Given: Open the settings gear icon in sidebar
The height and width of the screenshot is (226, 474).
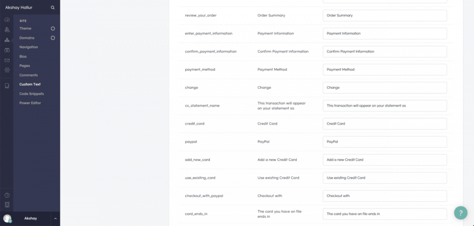Looking at the screenshot, I should tap(7, 70).
